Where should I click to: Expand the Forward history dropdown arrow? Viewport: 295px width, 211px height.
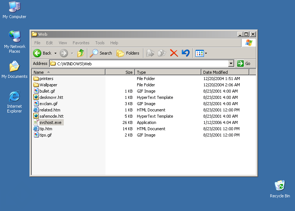[72, 53]
